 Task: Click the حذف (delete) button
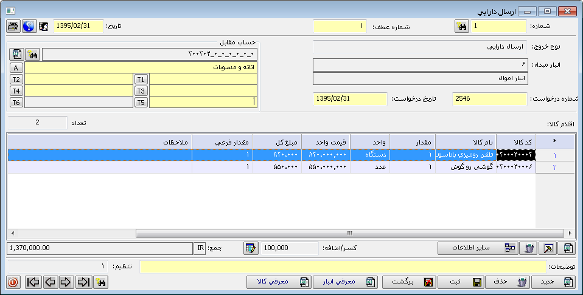tap(506, 282)
